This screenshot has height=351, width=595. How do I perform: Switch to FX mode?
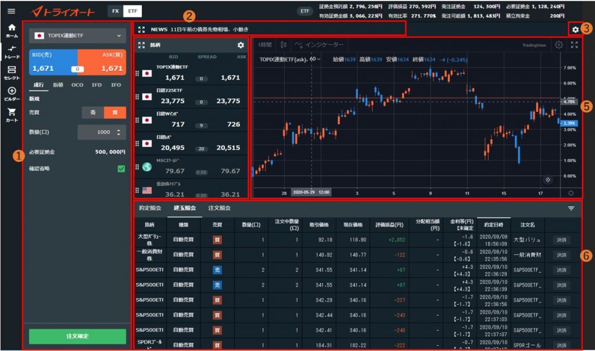tap(116, 11)
